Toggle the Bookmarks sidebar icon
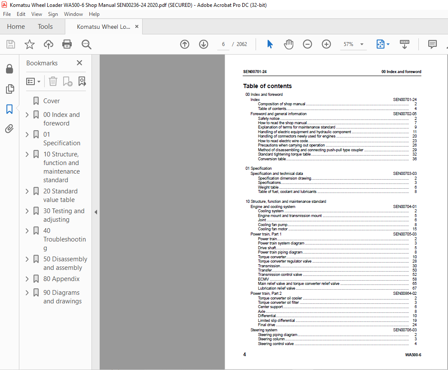 [9, 109]
